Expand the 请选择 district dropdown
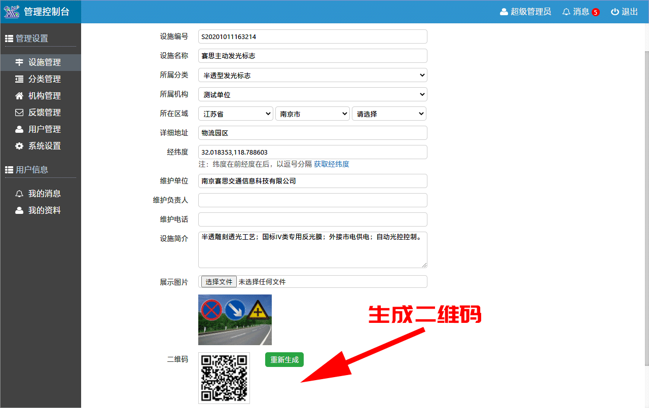The height and width of the screenshot is (408, 649). coord(389,114)
